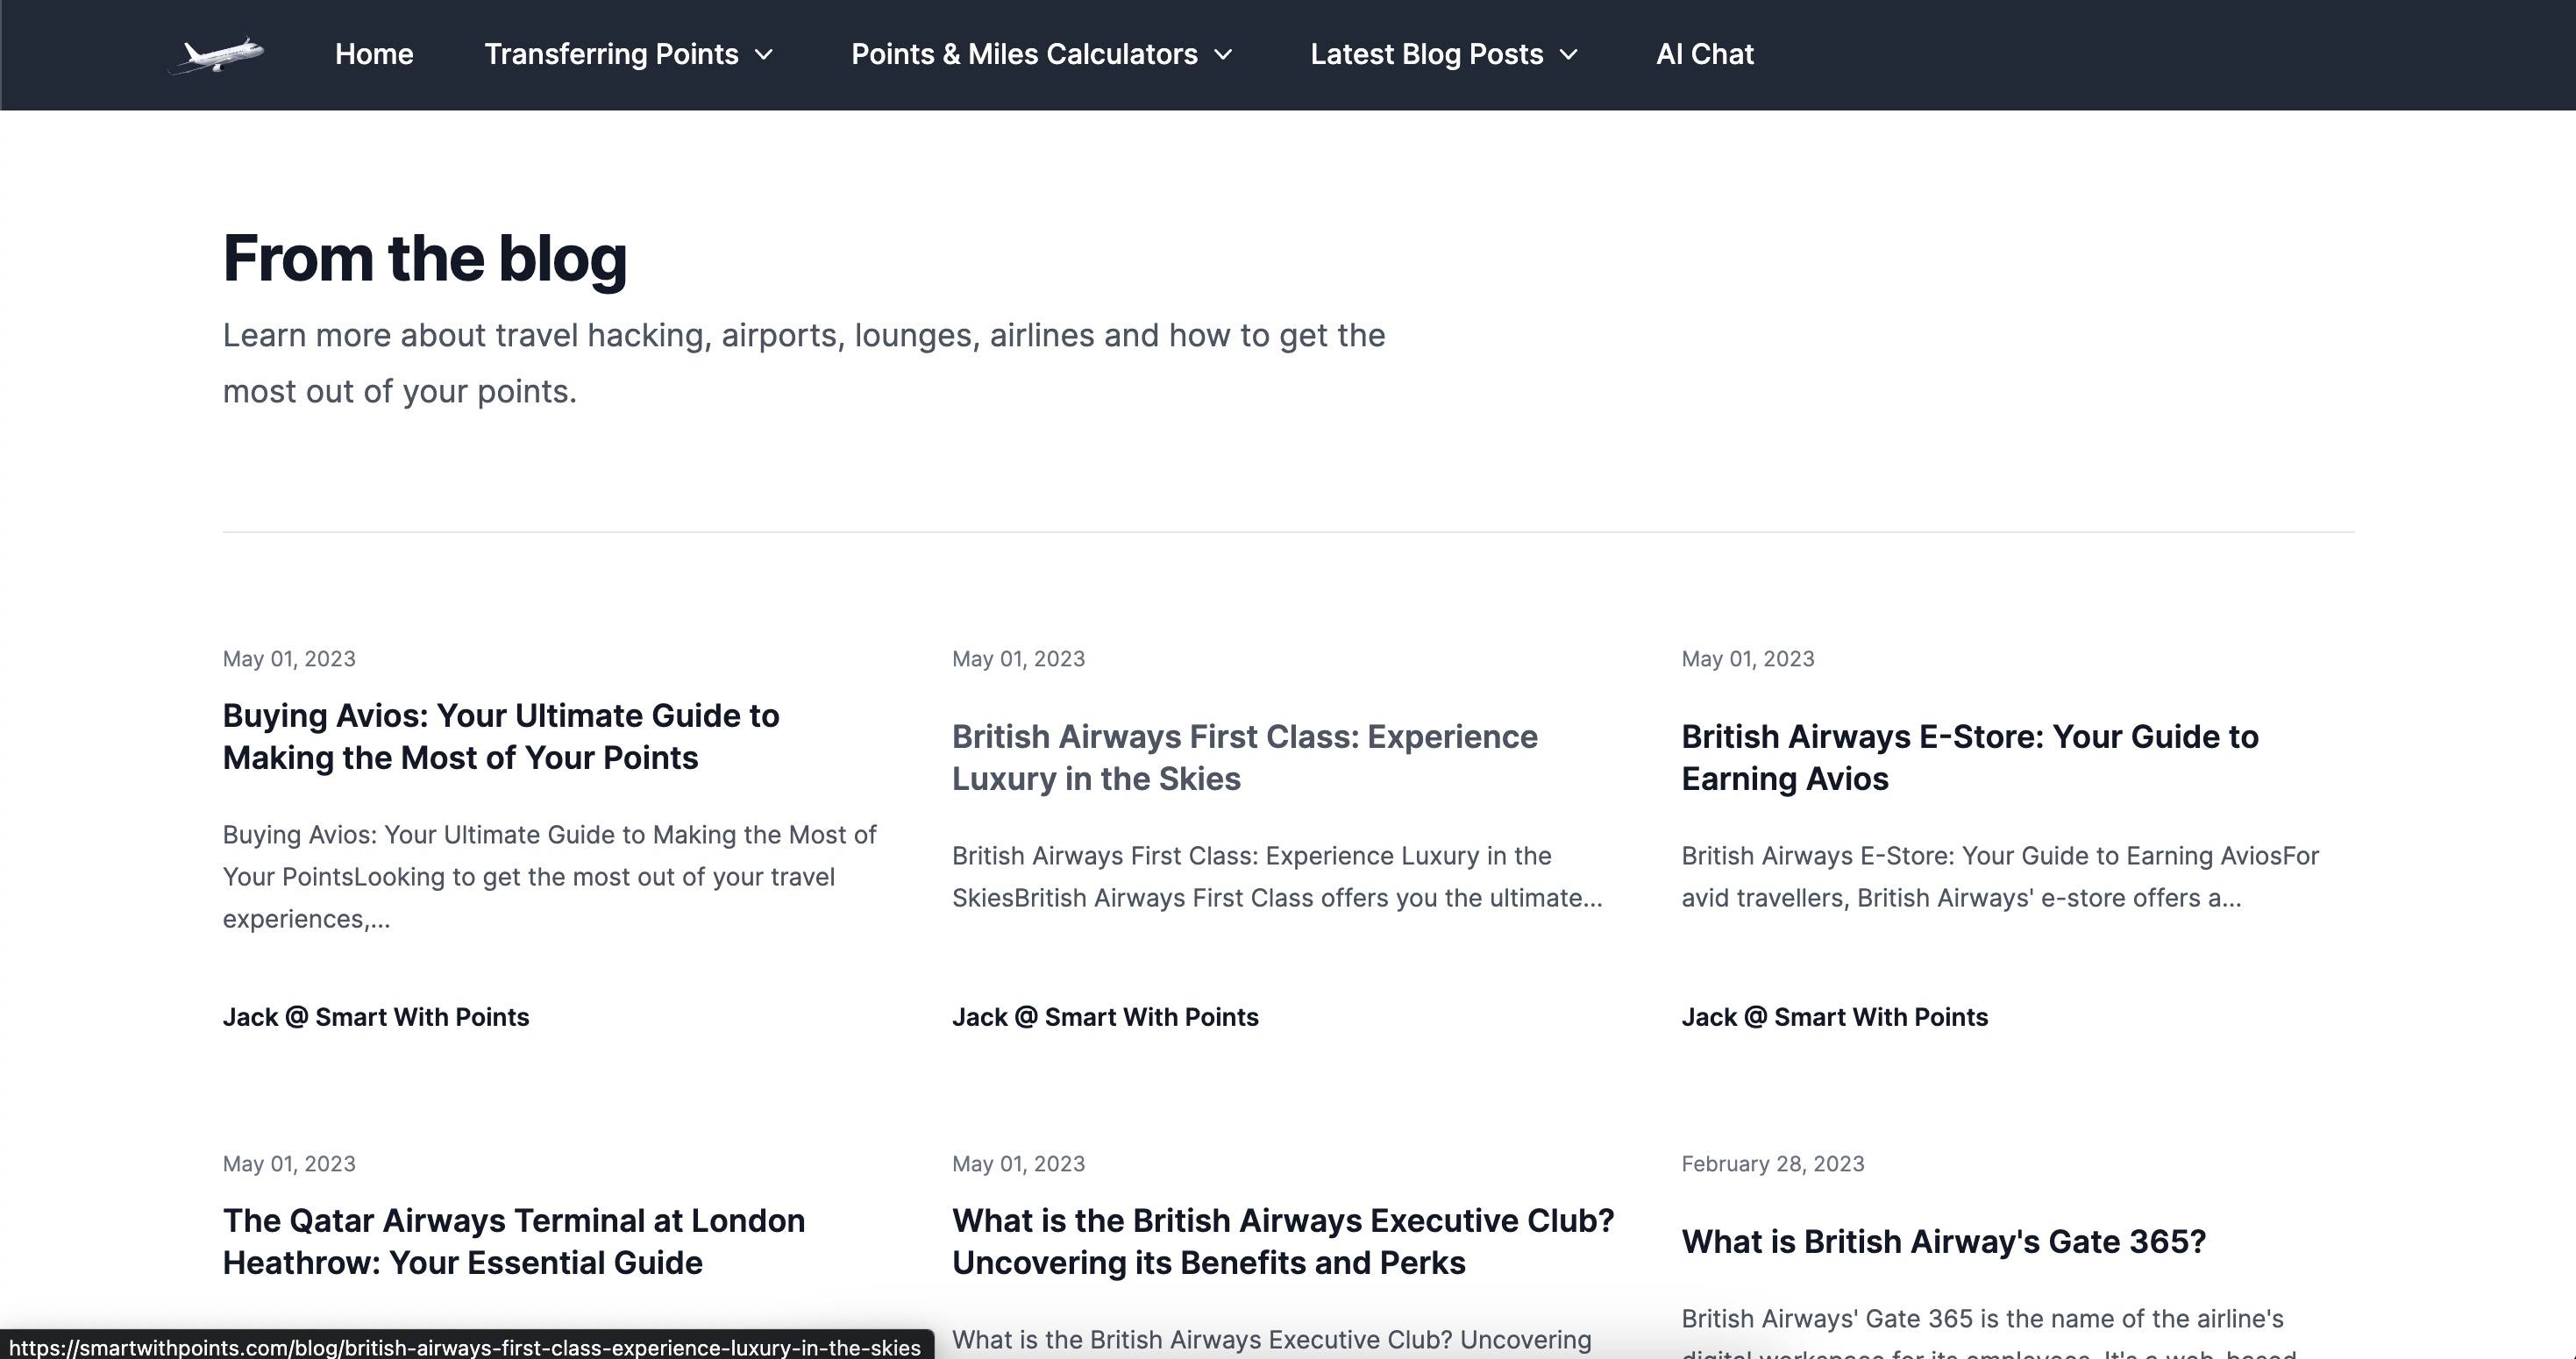Viewport: 2576px width, 1359px height.
Task: Click the airplane logo in the navbar
Action: (216, 54)
